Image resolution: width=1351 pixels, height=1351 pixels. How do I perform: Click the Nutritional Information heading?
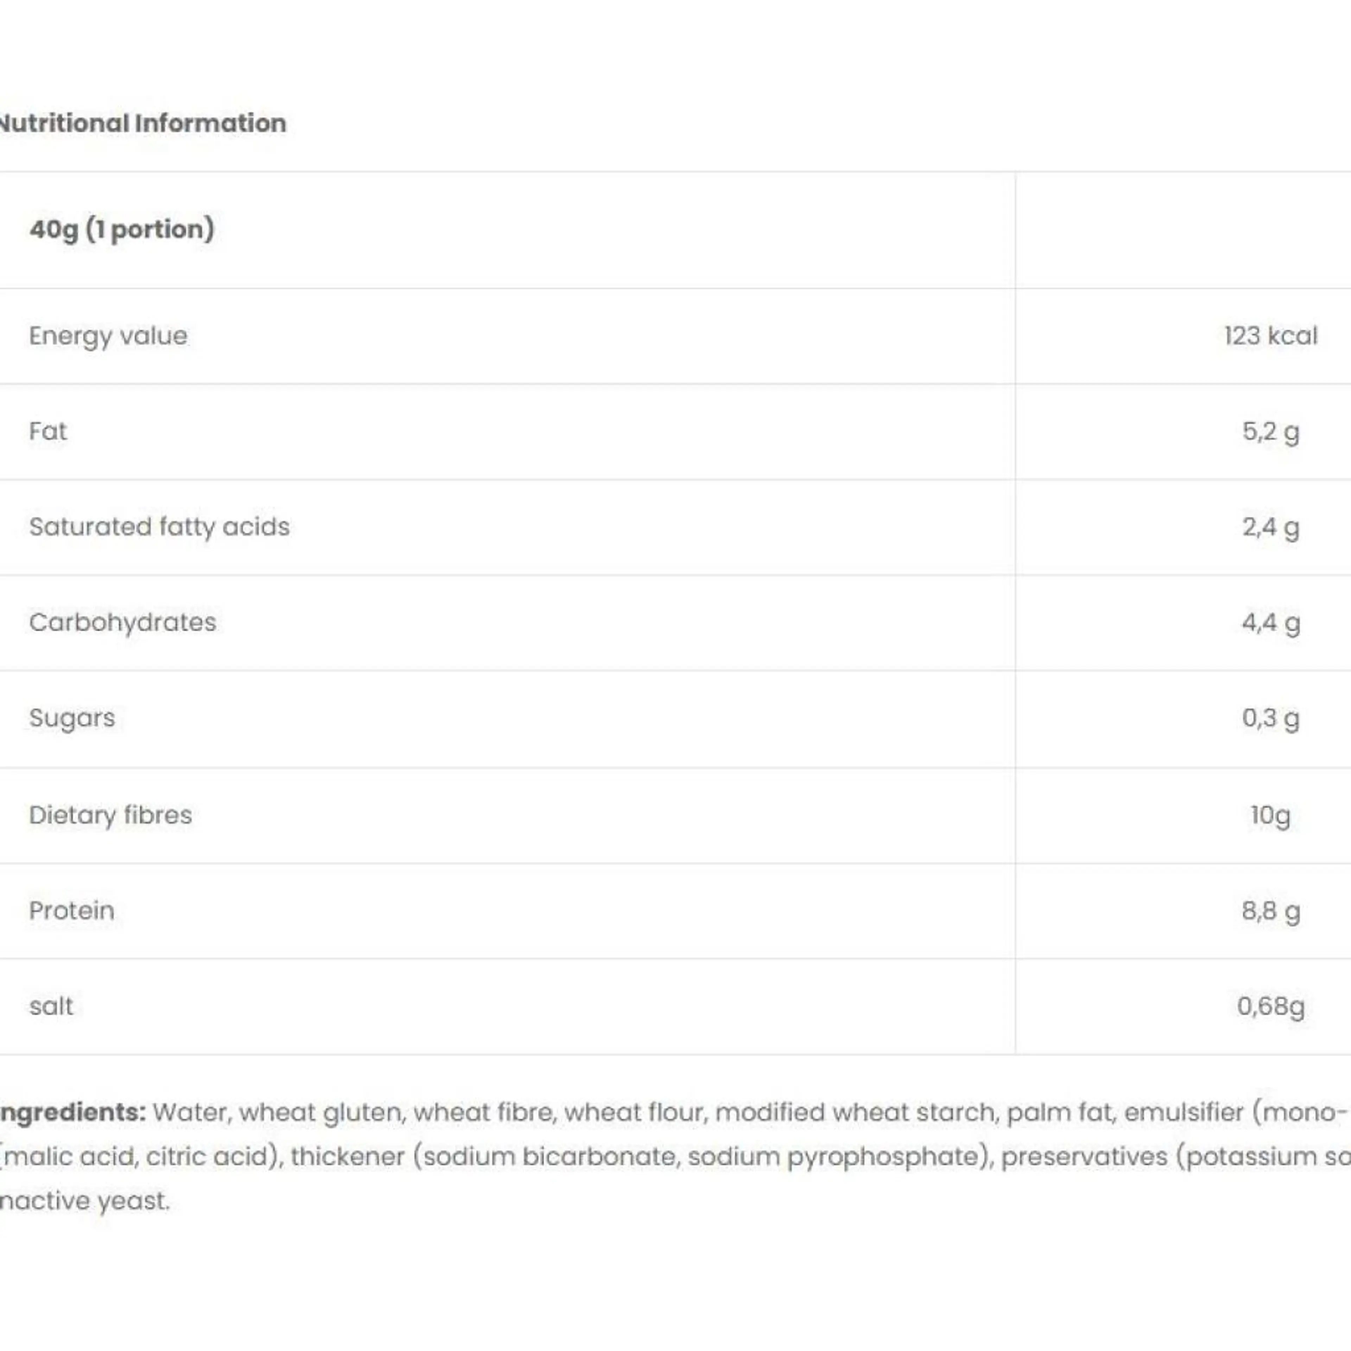pos(142,123)
